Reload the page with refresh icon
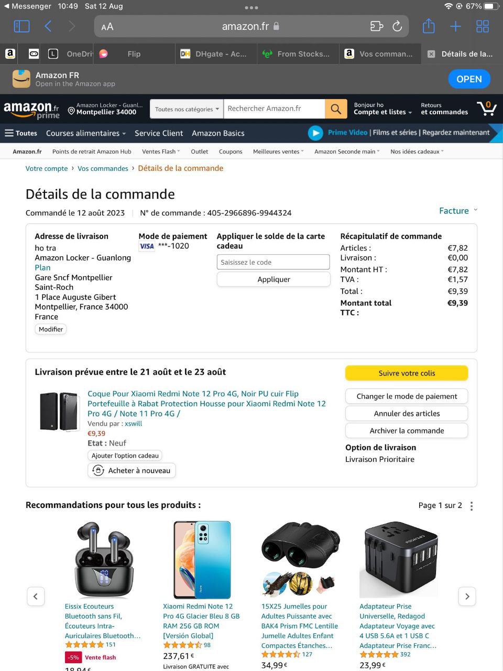Viewport: 503px width, 671px height. click(x=397, y=26)
